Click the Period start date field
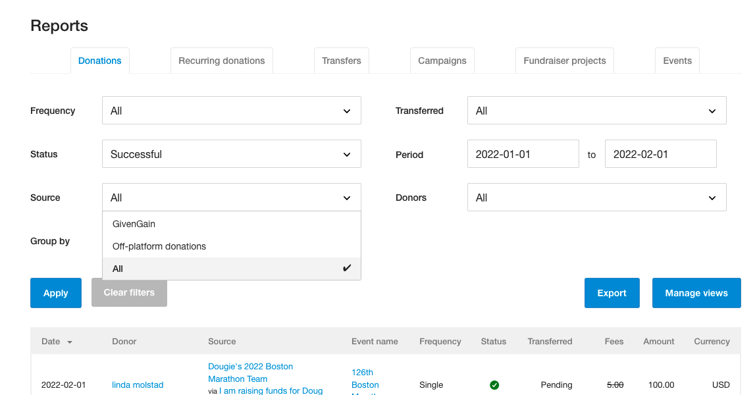This screenshot has width=755, height=395. click(523, 154)
